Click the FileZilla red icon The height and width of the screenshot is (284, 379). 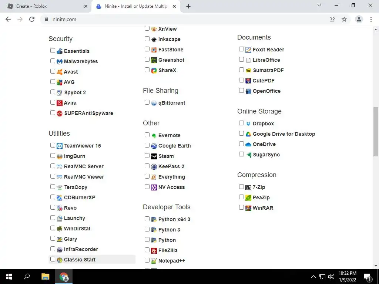pyautogui.click(x=154, y=251)
